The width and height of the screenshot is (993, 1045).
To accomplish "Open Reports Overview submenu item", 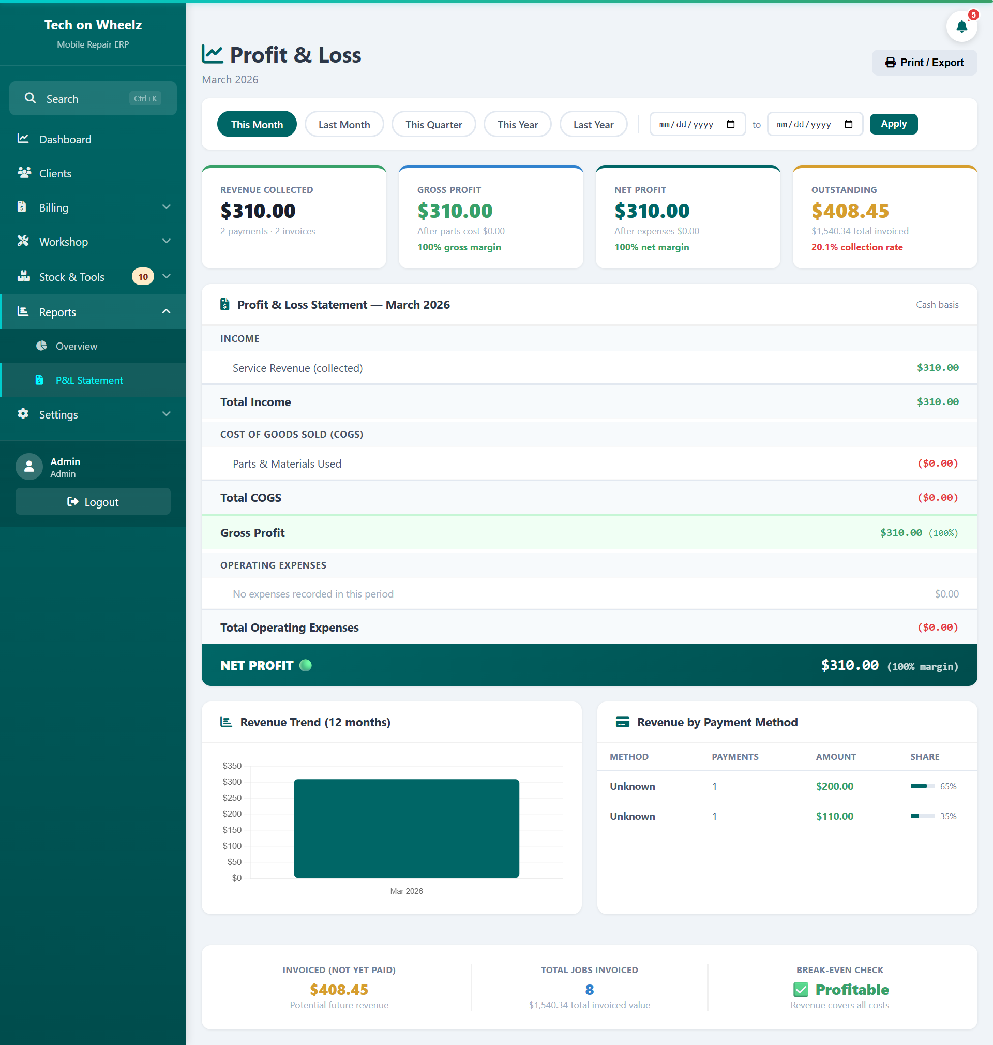I will tap(93, 346).
